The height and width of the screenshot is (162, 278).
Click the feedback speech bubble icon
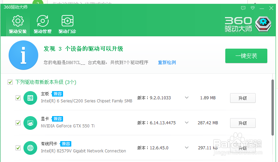244,8
